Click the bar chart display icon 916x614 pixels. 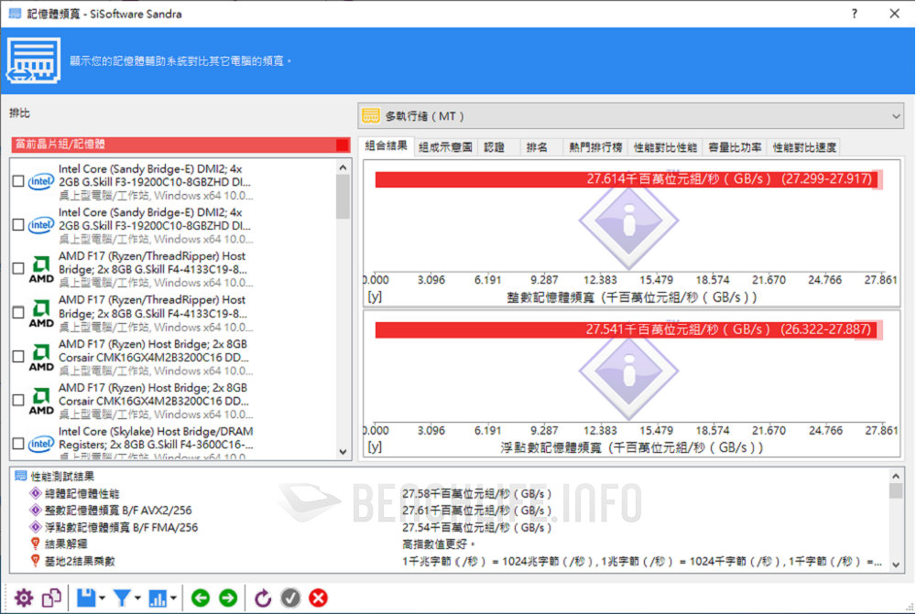(x=158, y=597)
